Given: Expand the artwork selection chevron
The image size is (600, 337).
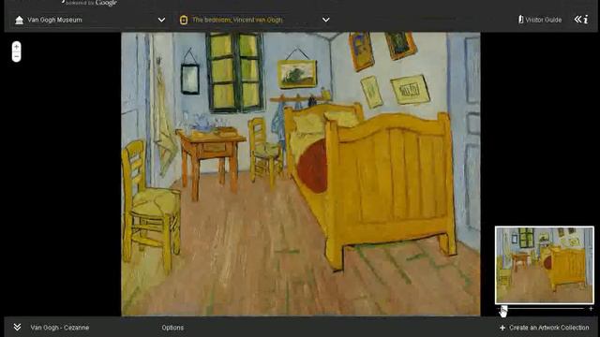Looking at the screenshot, I should [x=325, y=20].
